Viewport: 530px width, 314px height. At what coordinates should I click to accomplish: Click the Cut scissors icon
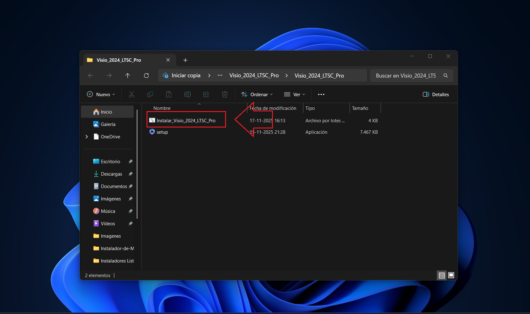click(x=132, y=94)
